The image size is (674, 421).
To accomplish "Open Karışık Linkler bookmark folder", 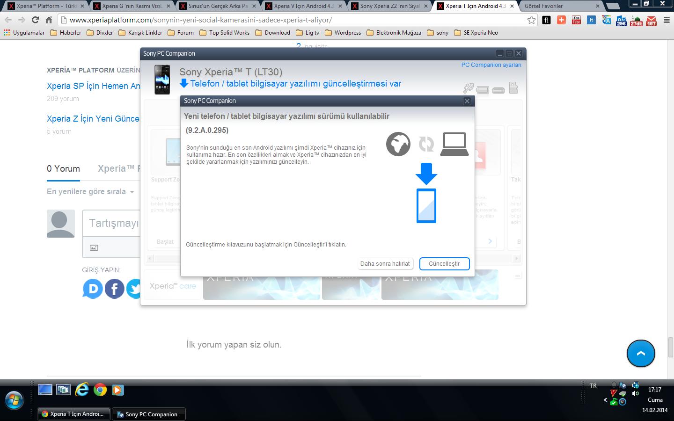I will (x=140, y=33).
